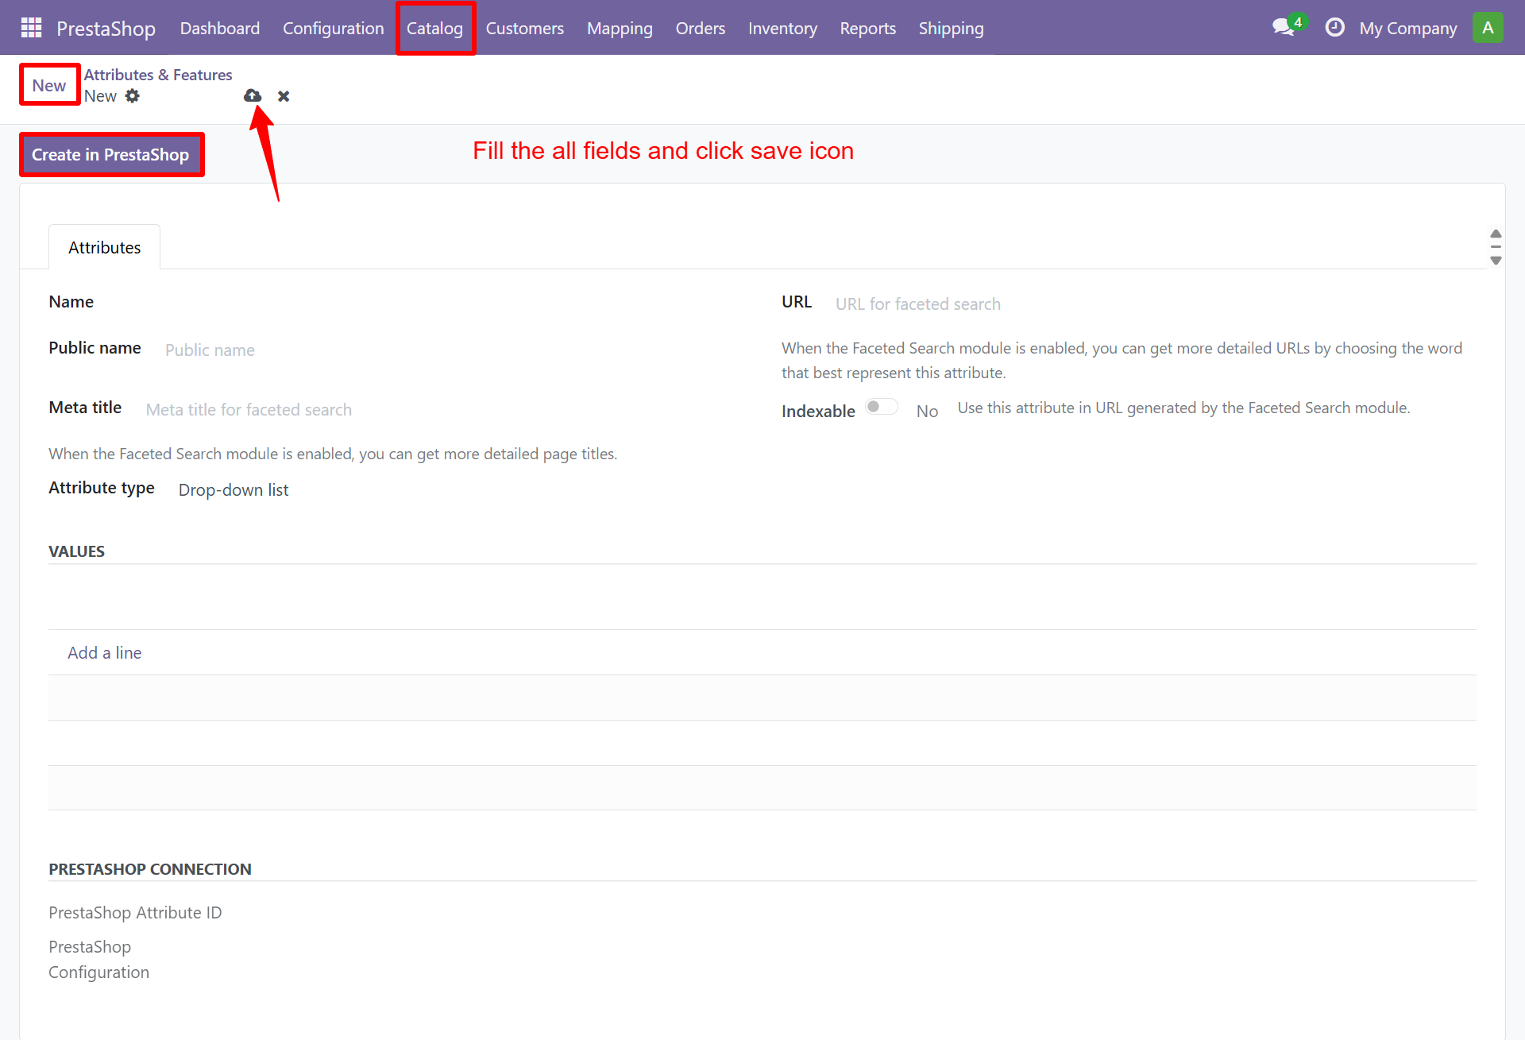Click the URL for faceted search field

point(918,303)
